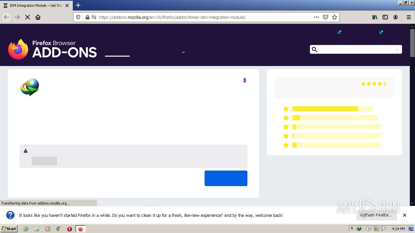
Task: Click the purple dollar badge
Action: tap(245, 80)
